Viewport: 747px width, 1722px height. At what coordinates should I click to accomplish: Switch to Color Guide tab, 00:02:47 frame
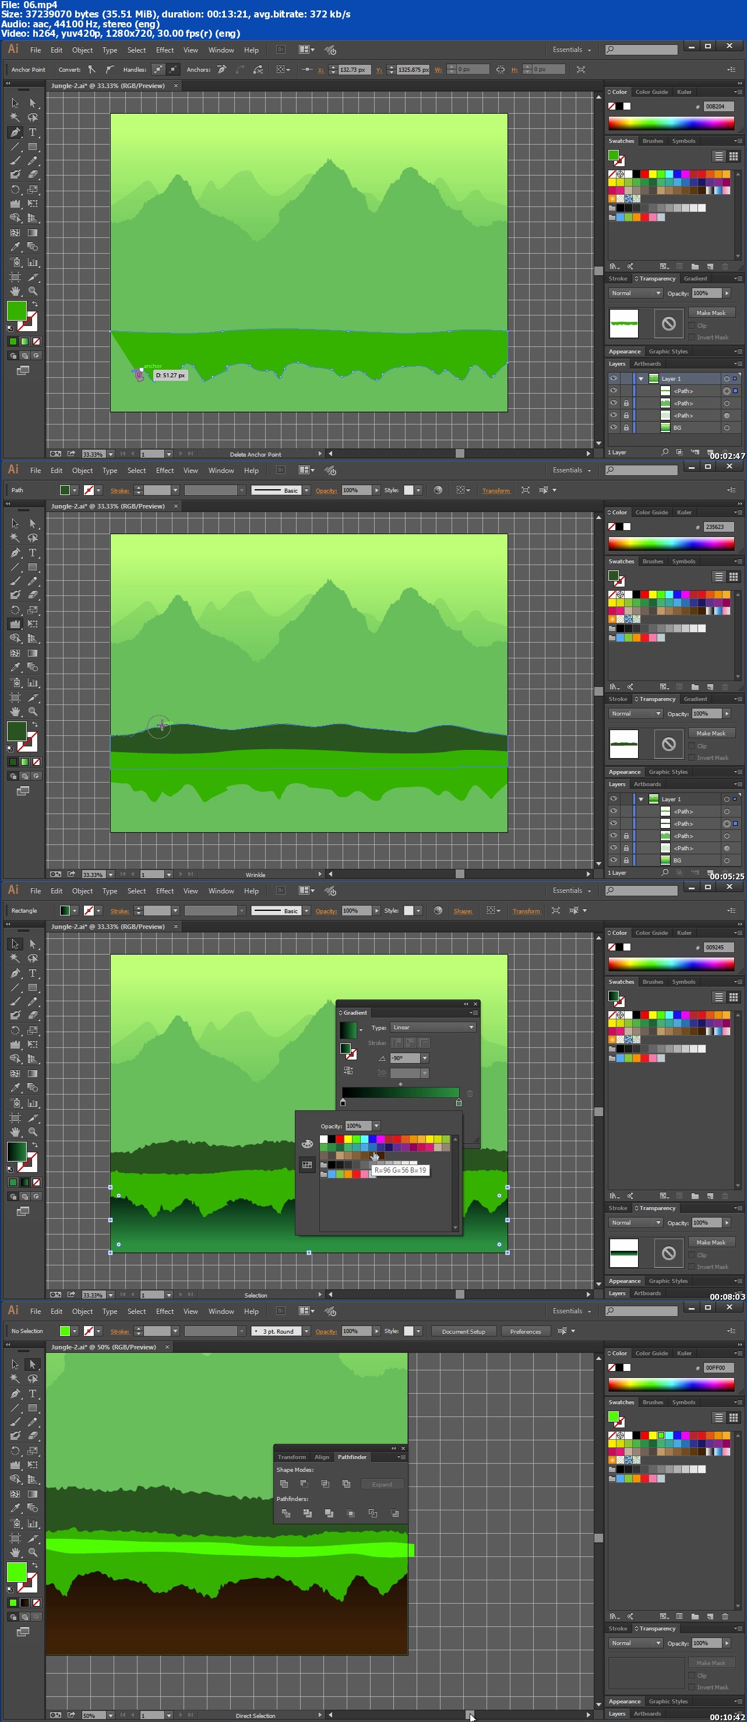[651, 92]
